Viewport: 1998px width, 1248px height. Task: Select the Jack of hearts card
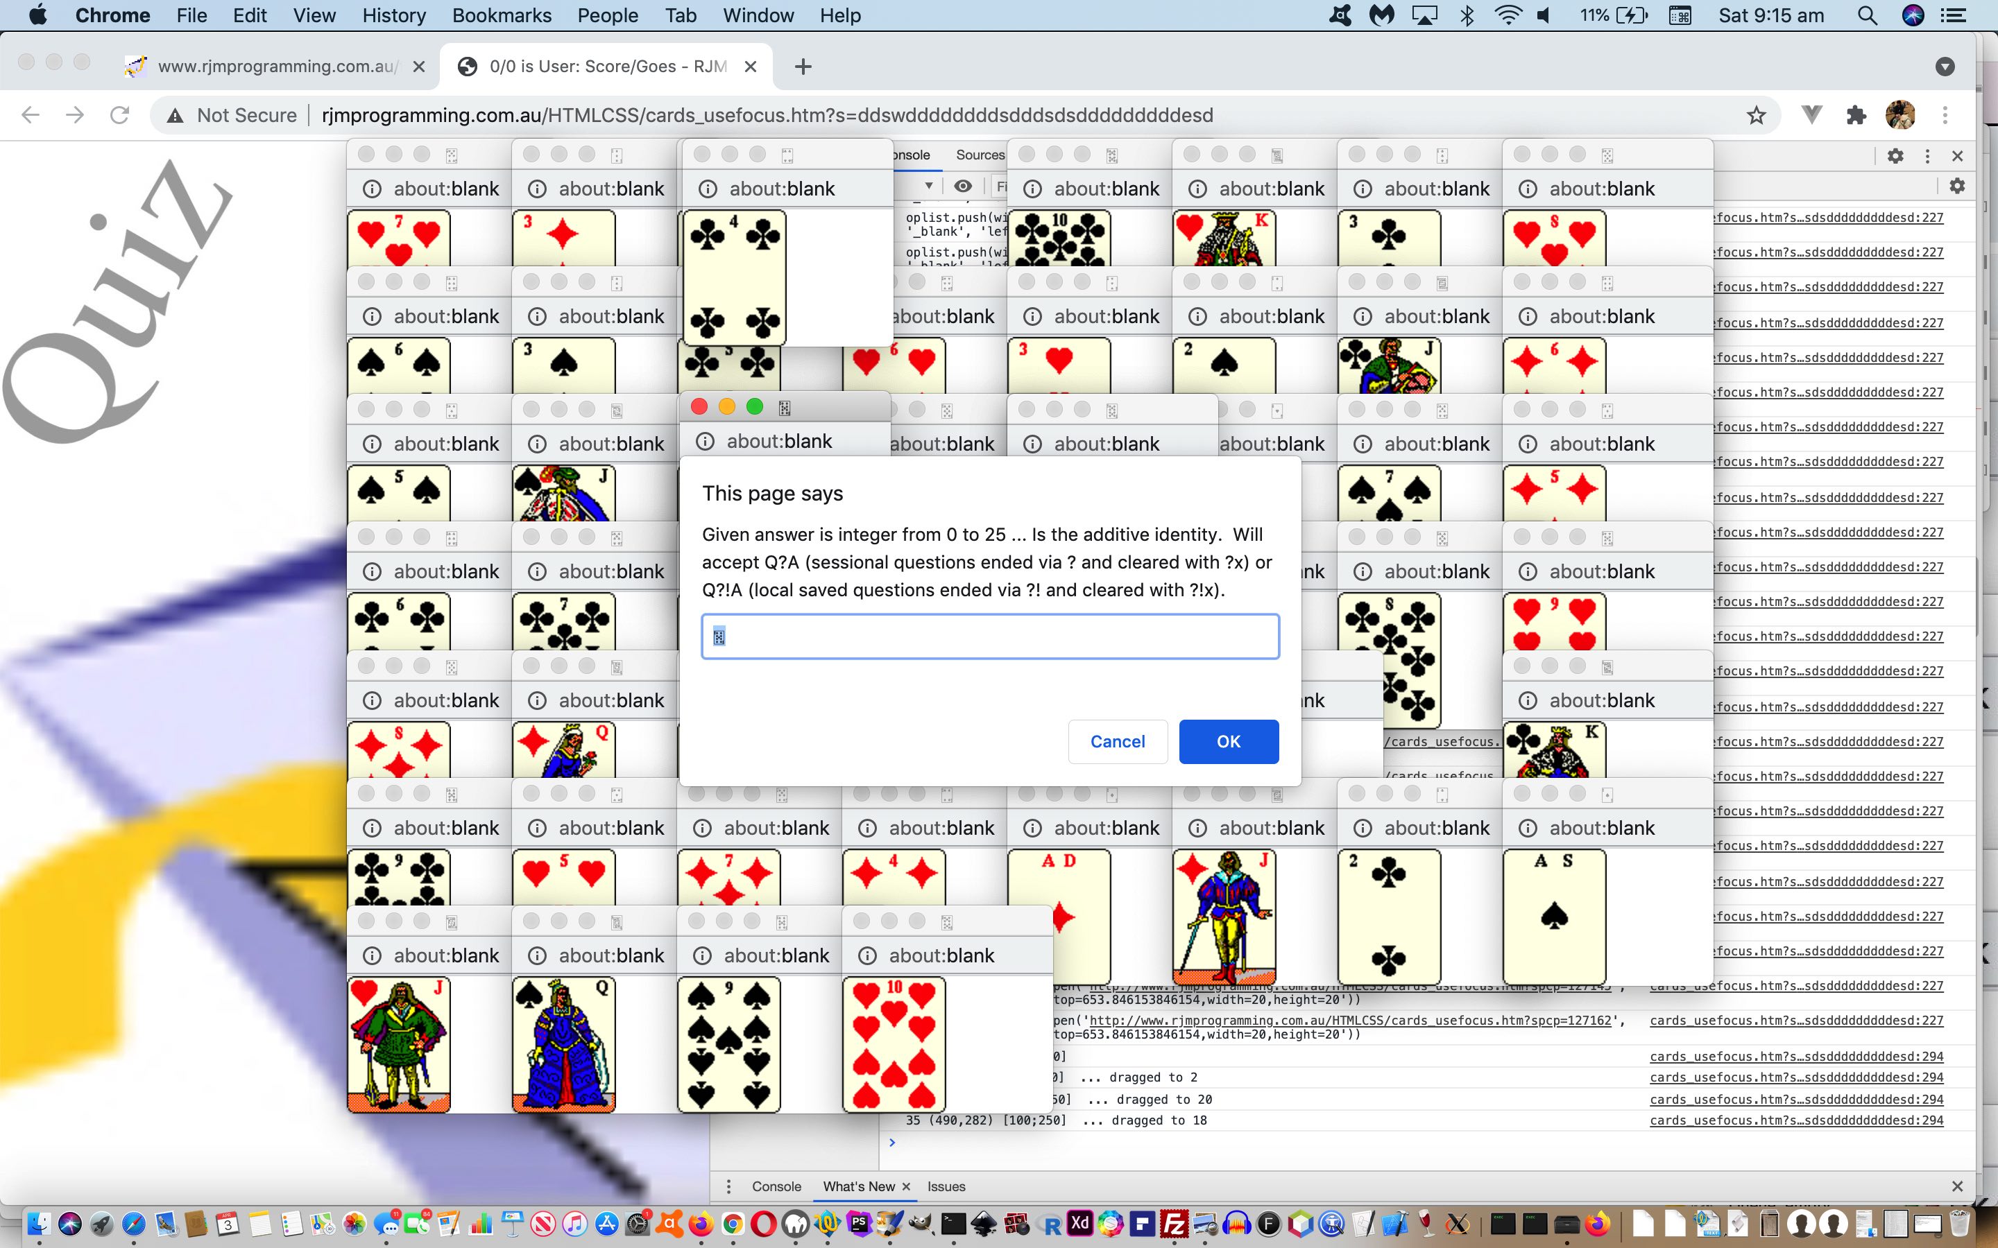click(399, 1045)
